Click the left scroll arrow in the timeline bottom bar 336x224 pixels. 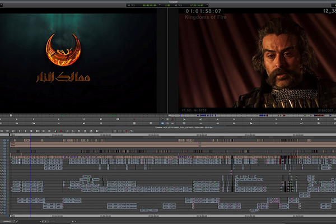(x=43, y=221)
